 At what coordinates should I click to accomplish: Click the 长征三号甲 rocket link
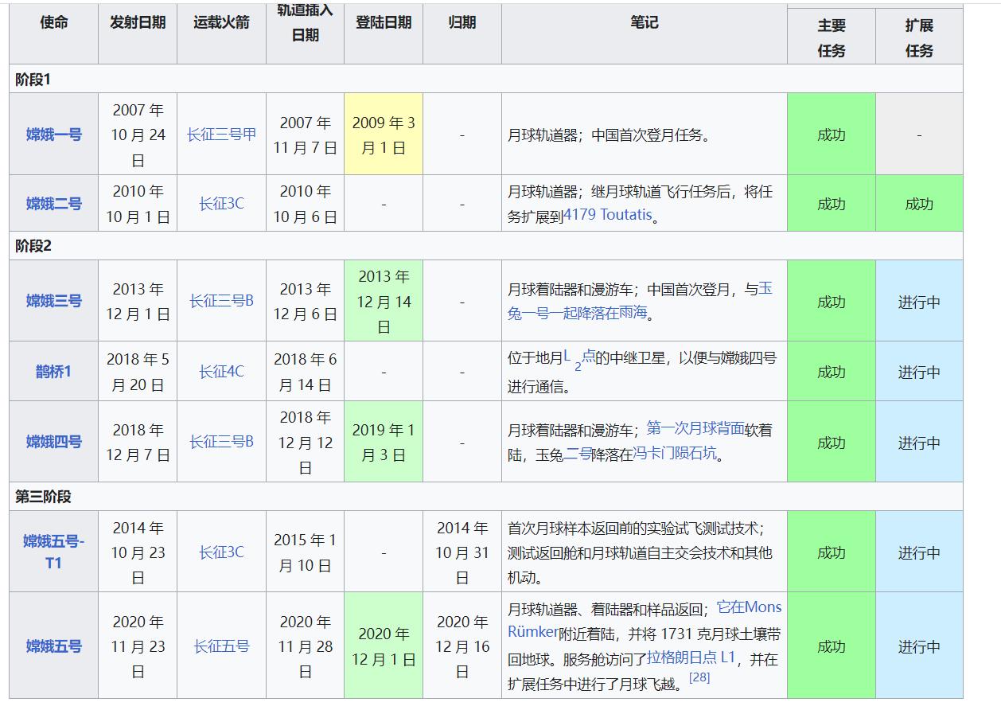click(x=221, y=135)
